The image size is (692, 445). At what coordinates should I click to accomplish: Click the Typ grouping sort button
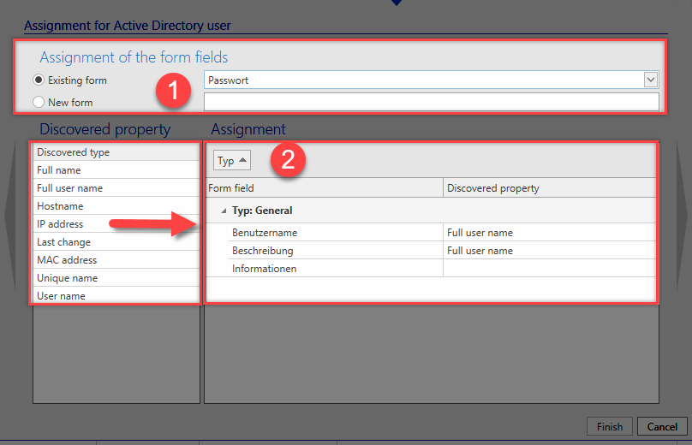pos(232,160)
